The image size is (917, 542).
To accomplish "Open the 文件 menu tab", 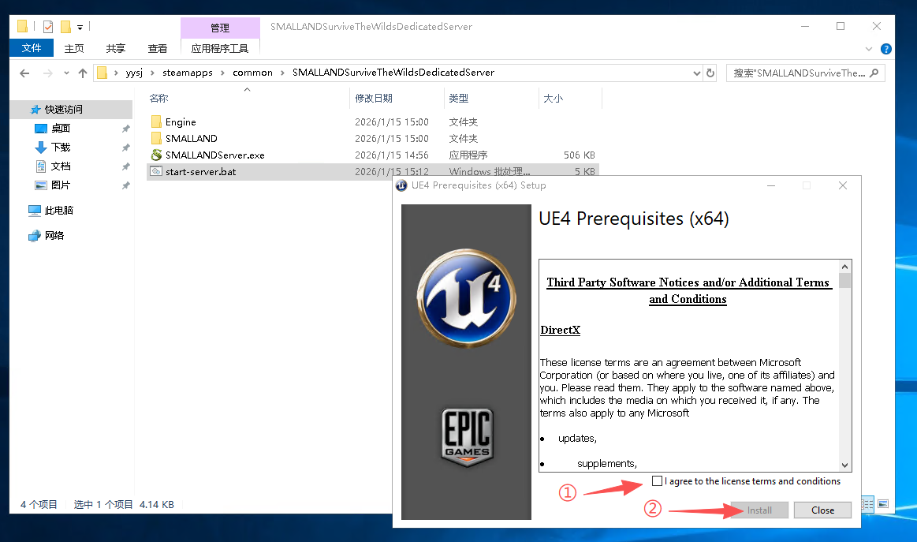I will tap(32, 48).
